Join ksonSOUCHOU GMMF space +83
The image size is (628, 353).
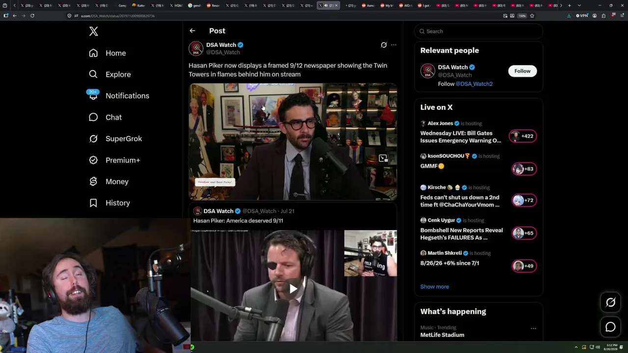click(x=524, y=169)
